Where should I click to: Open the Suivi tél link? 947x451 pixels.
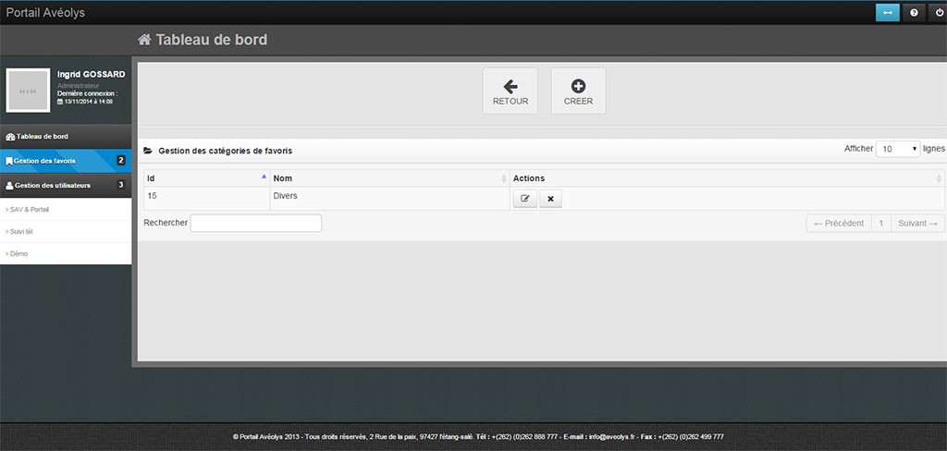pyautogui.click(x=20, y=231)
